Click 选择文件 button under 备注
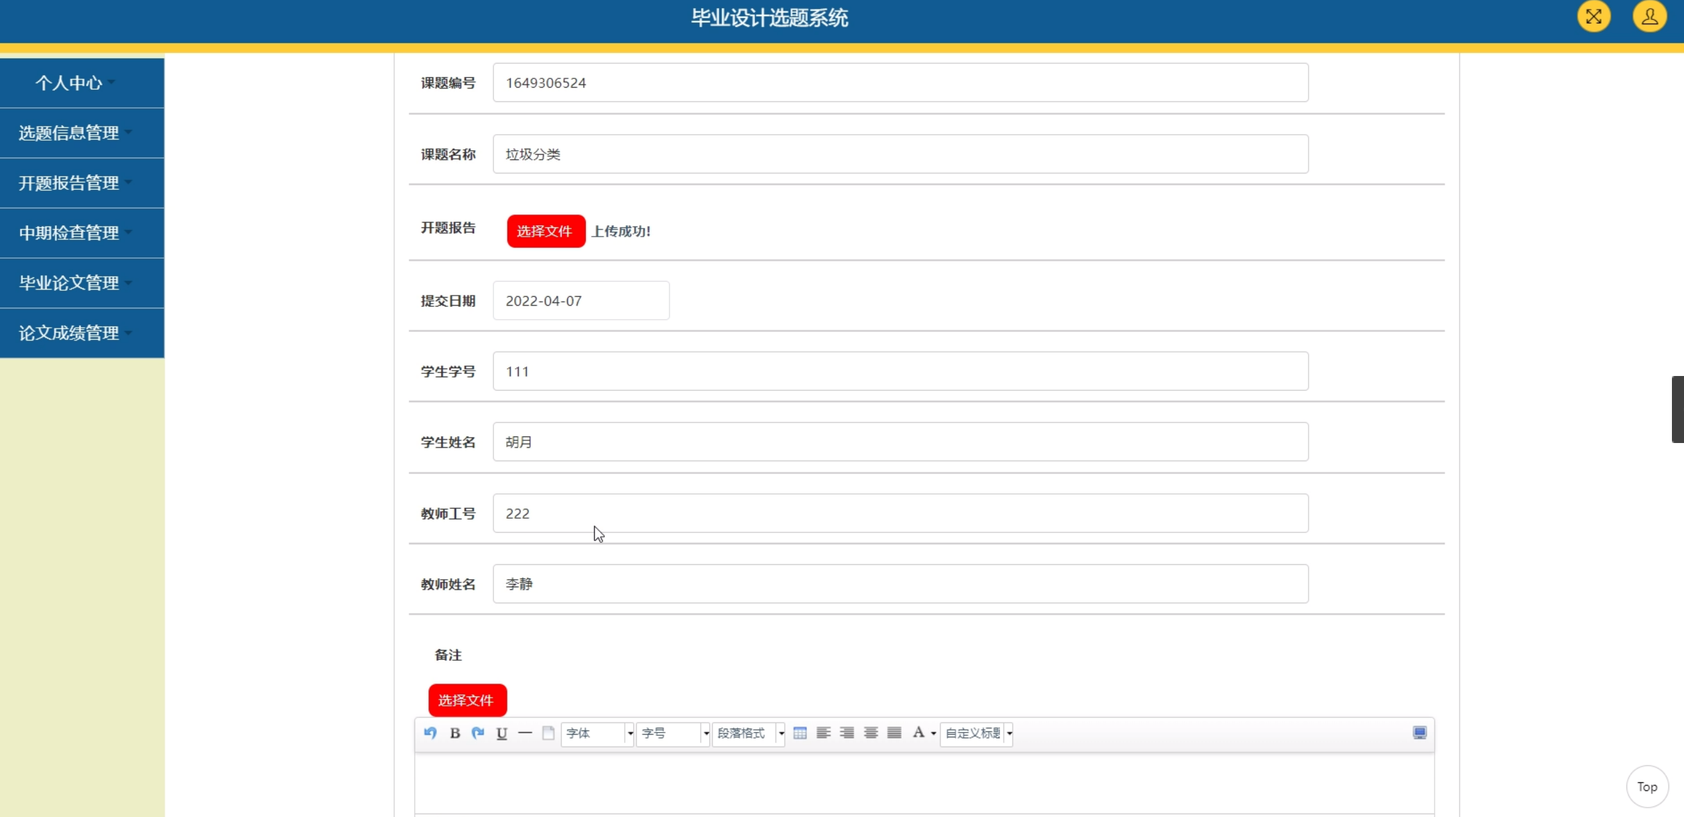 pyautogui.click(x=467, y=700)
